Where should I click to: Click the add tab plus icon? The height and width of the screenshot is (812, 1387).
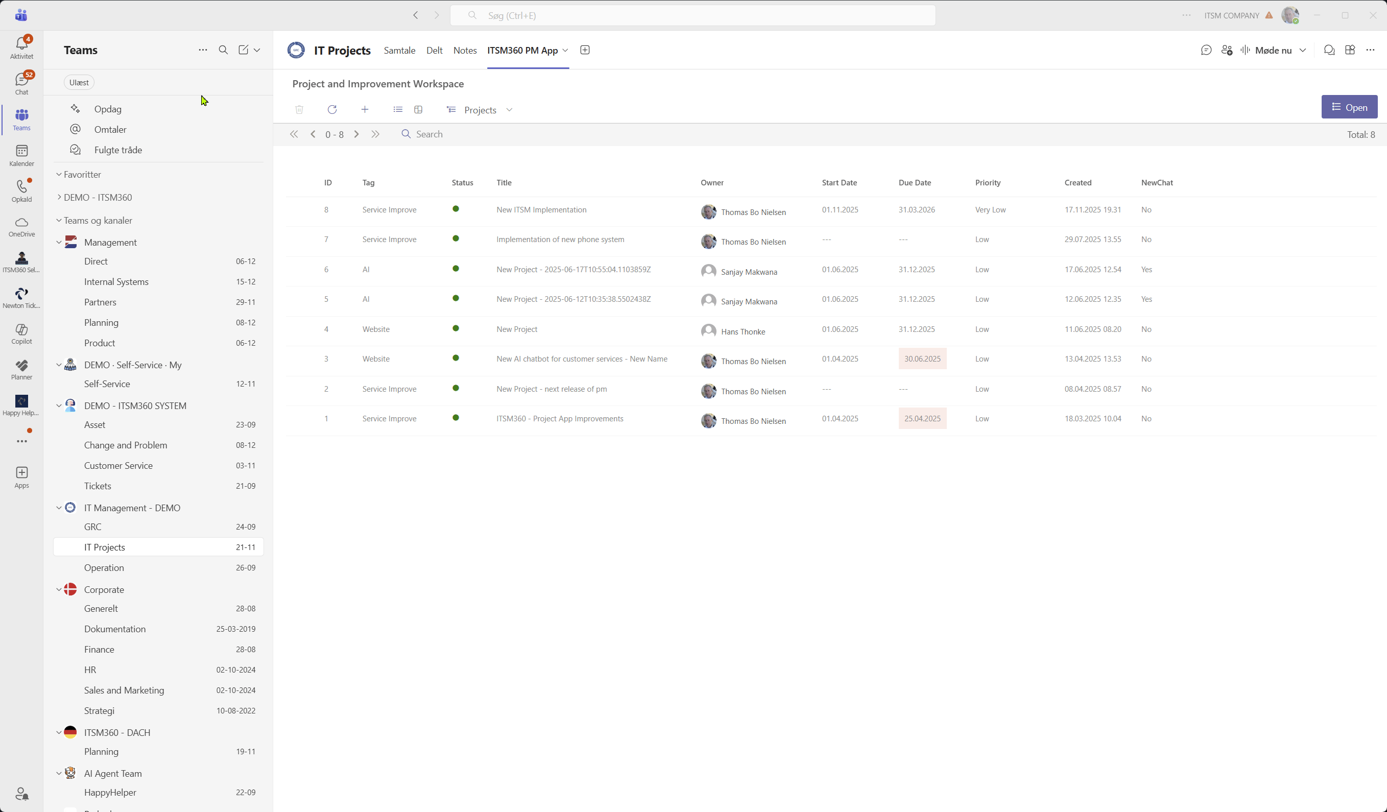585,50
